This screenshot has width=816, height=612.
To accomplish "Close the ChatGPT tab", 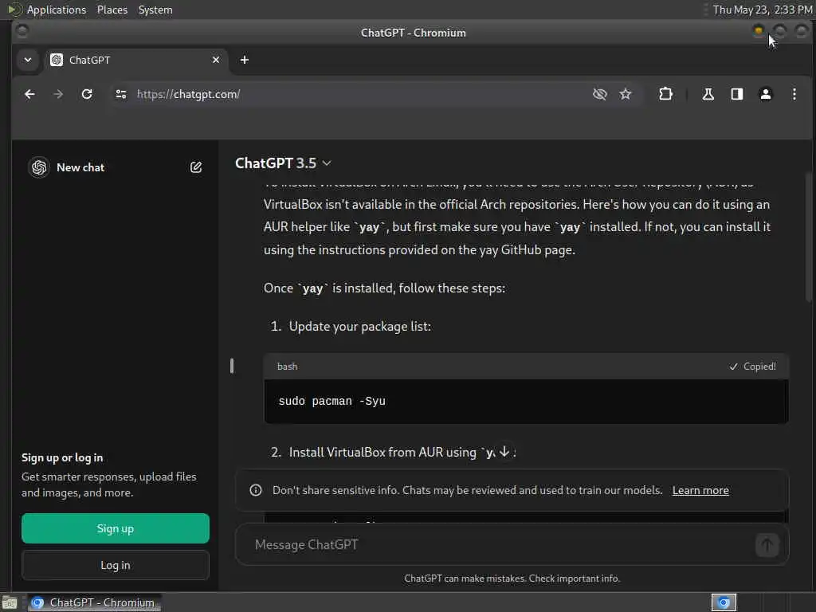I will tap(216, 60).
